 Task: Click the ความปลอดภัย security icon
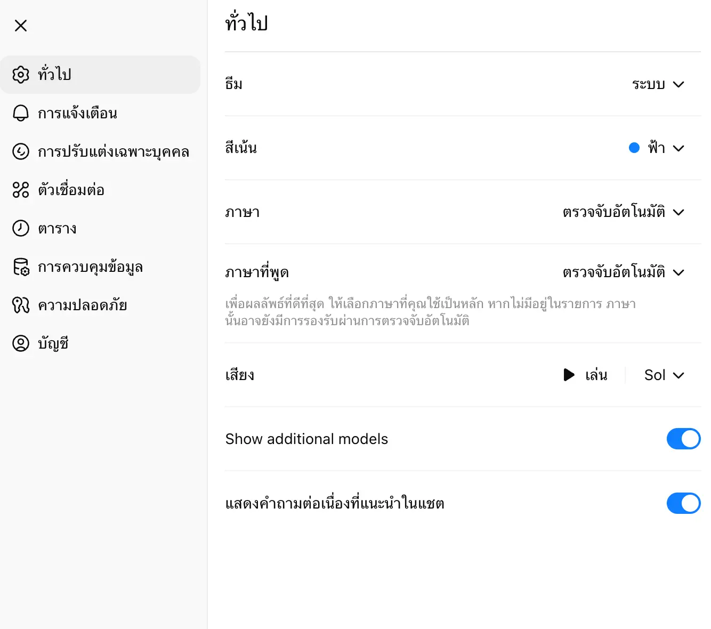point(21,305)
